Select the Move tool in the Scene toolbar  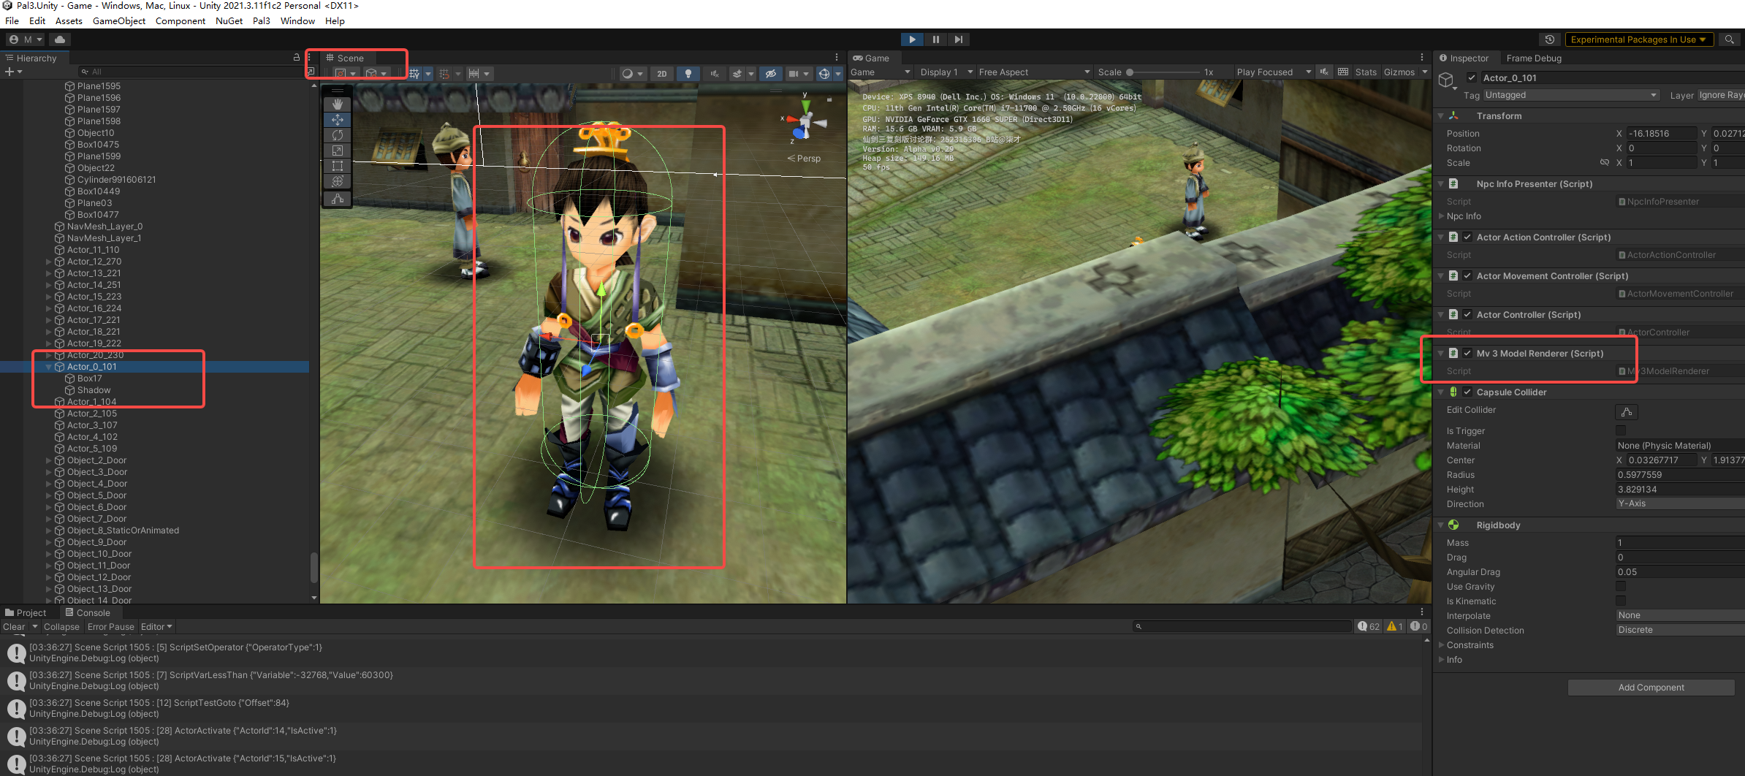click(337, 119)
